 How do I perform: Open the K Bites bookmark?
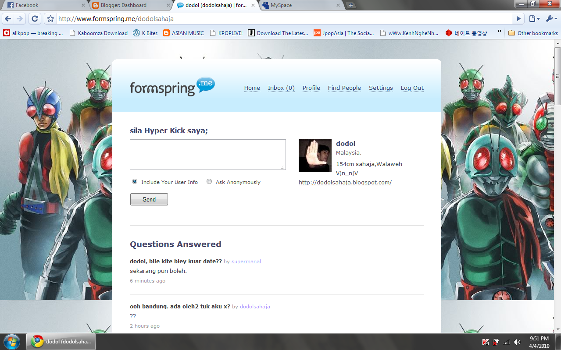click(x=145, y=33)
